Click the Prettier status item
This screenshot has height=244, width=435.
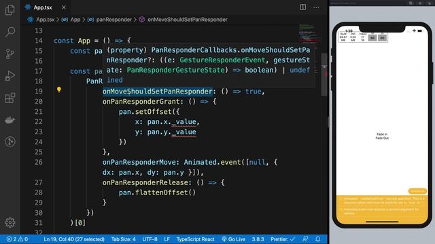tap(283, 239)
